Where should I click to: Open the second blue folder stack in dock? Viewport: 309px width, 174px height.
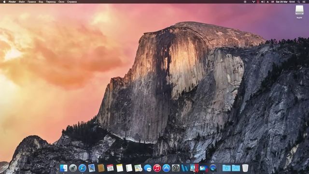point(236,168)
